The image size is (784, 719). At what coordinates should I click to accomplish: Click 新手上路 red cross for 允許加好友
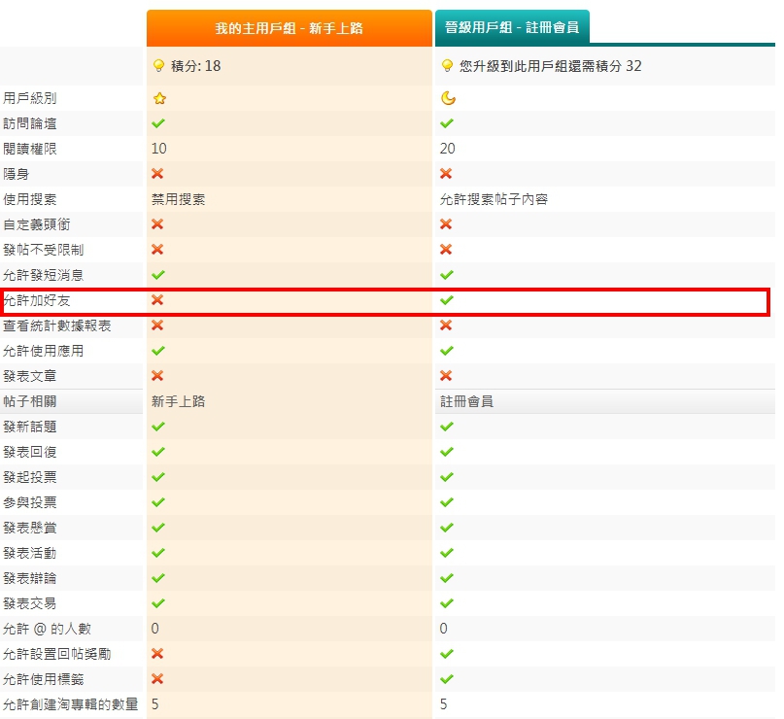pos(157,300)
